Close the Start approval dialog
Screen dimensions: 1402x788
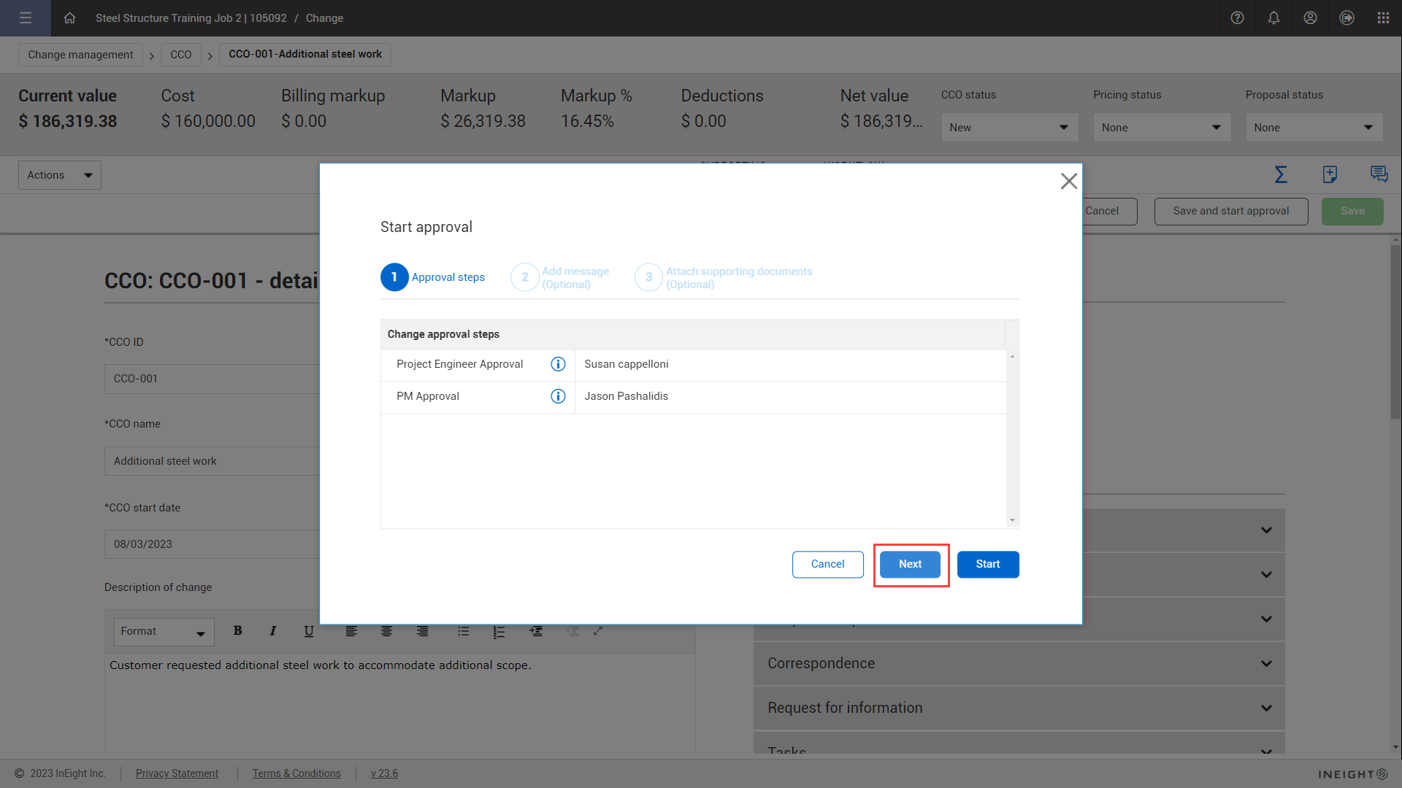(x=1068, y=181)
